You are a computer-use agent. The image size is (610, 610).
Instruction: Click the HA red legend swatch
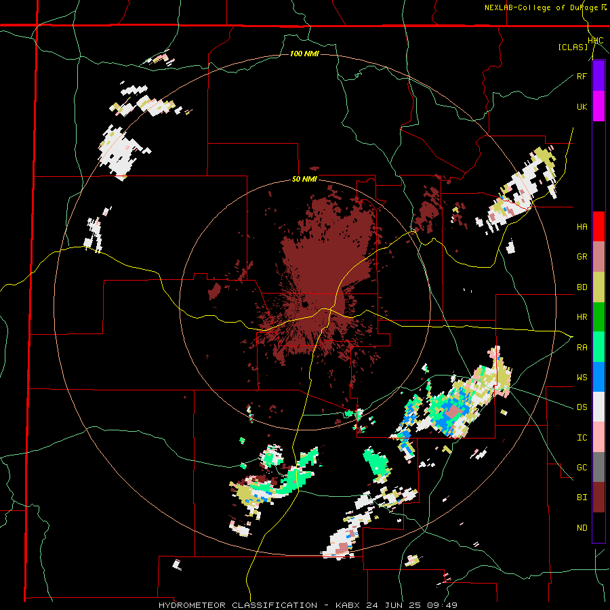(598, 226)
